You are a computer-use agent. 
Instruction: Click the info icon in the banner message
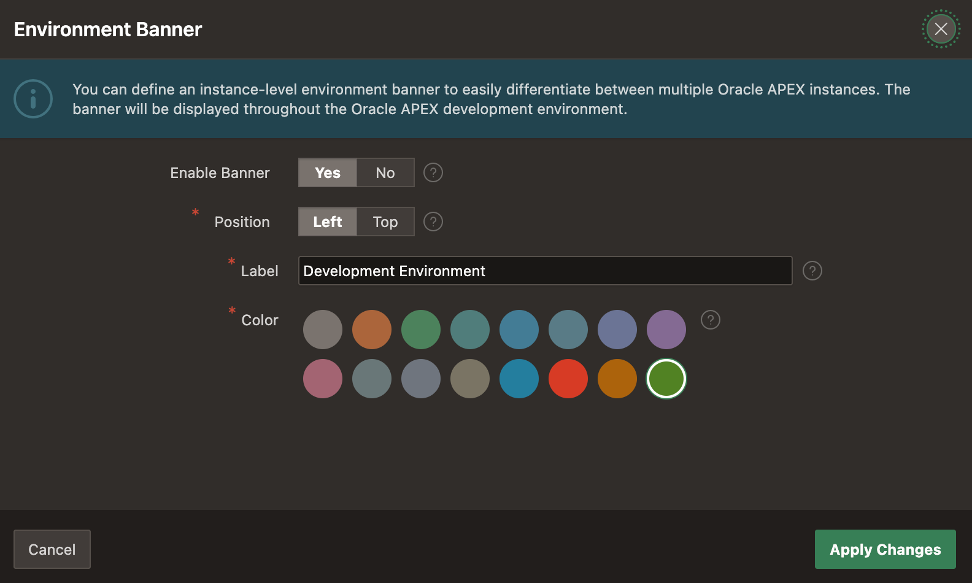[x=33, y=99]
